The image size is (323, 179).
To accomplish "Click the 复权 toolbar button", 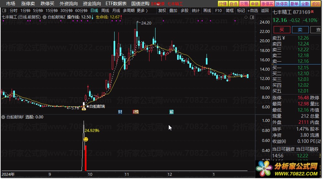I will (x=162, y=11).
